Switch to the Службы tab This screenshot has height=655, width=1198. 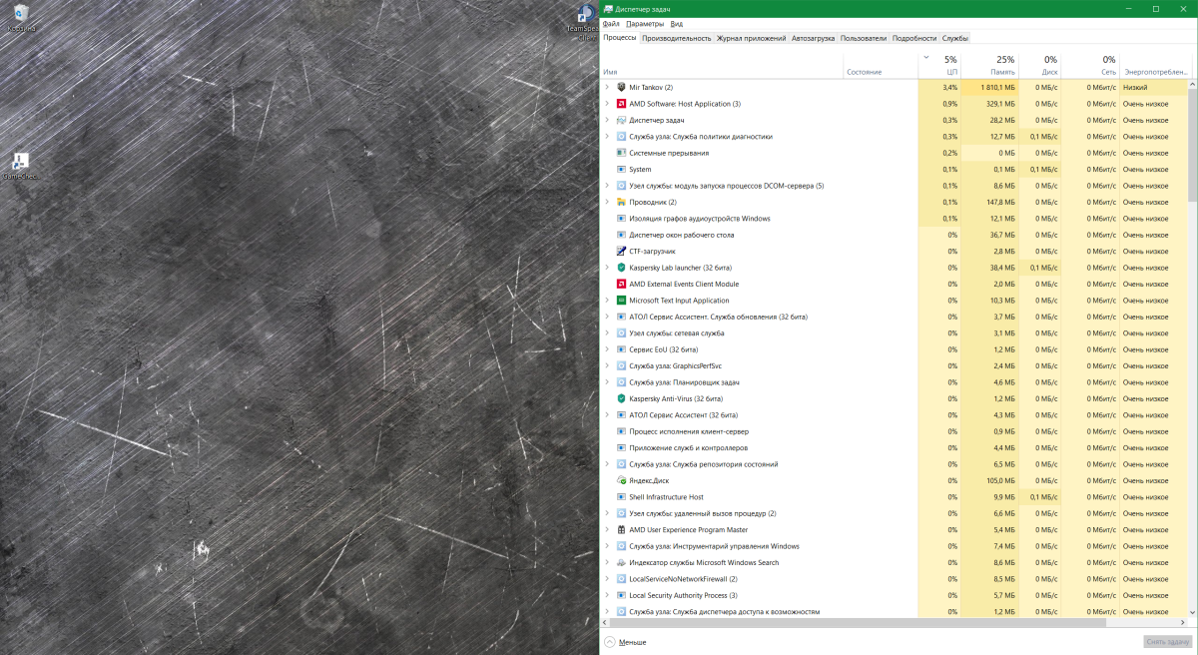(x=955, y=38)
